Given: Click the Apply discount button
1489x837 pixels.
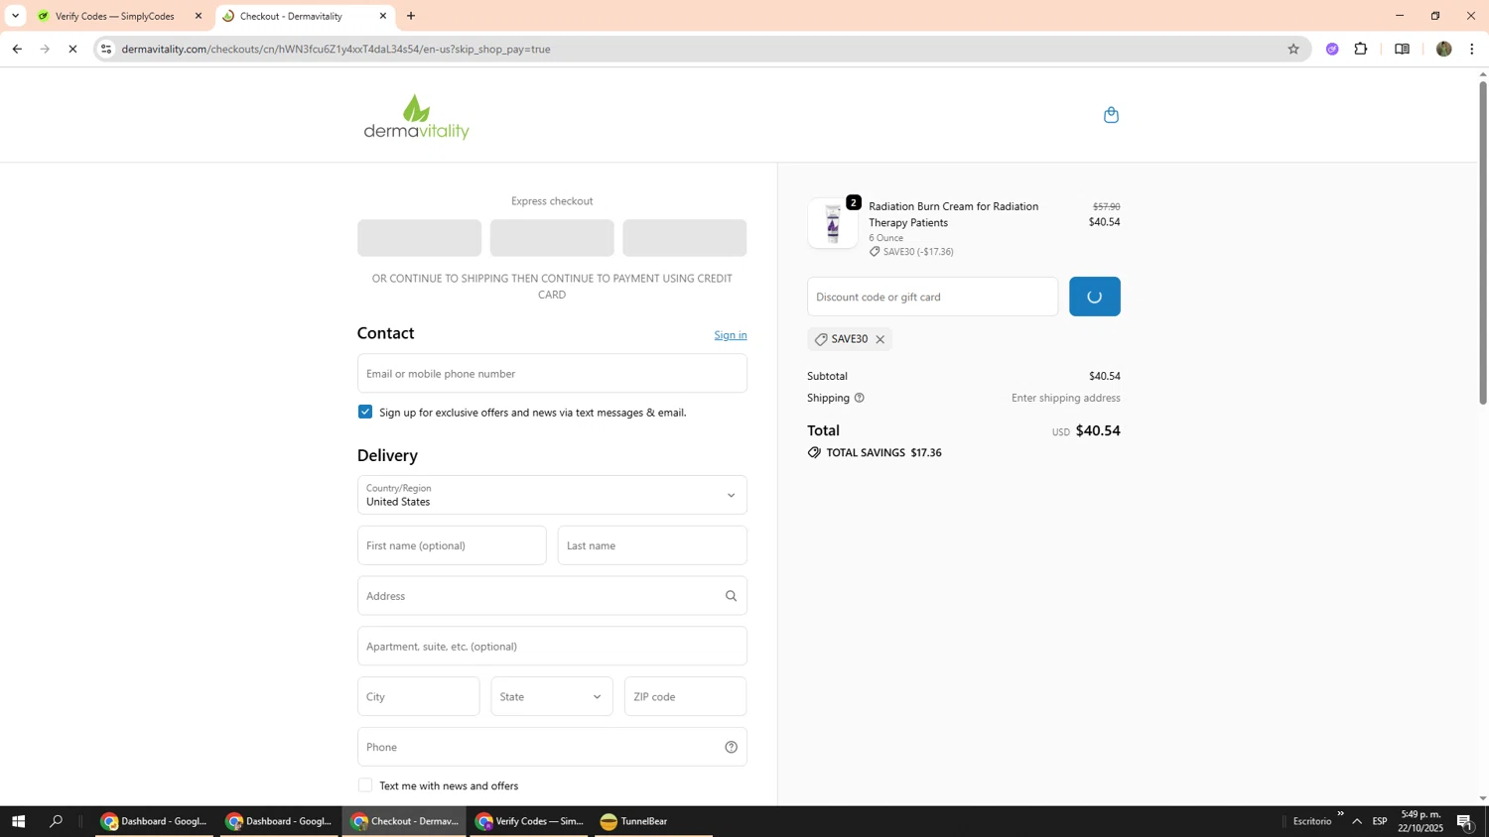Looking at the screenshot, I should tap(1095, 297).
